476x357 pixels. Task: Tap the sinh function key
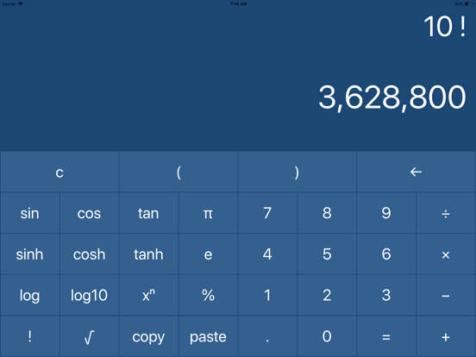29,254
